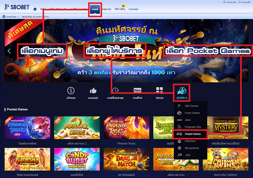This screenshot has width=253, height=178.
Task: Click the PG Pocket Games logo icon
Action: pyautogui.click(x=179, y=134)
